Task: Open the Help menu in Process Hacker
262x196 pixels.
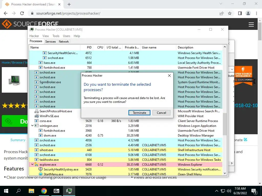Action: click(77, 36)
